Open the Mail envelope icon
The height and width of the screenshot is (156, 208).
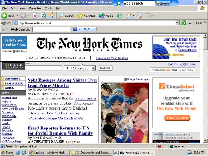pyautogui.click(x=129, y=16)
